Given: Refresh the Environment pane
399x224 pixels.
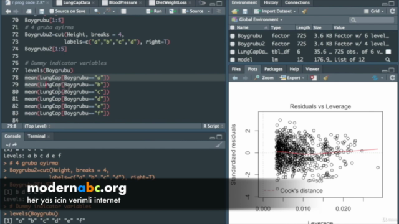Looking at the screenshot, I should point(392,11).
